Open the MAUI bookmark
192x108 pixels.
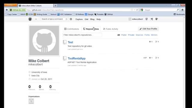point(21,14)
